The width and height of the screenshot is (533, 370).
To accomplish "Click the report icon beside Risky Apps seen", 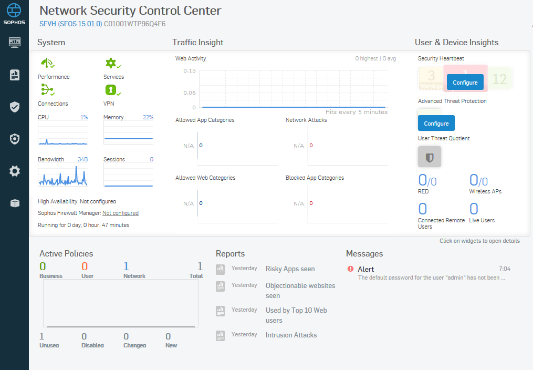I will coord(220,269).
